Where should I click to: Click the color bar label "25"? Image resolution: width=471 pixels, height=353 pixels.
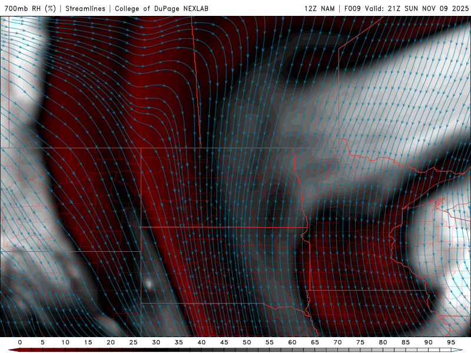(134, 342)
